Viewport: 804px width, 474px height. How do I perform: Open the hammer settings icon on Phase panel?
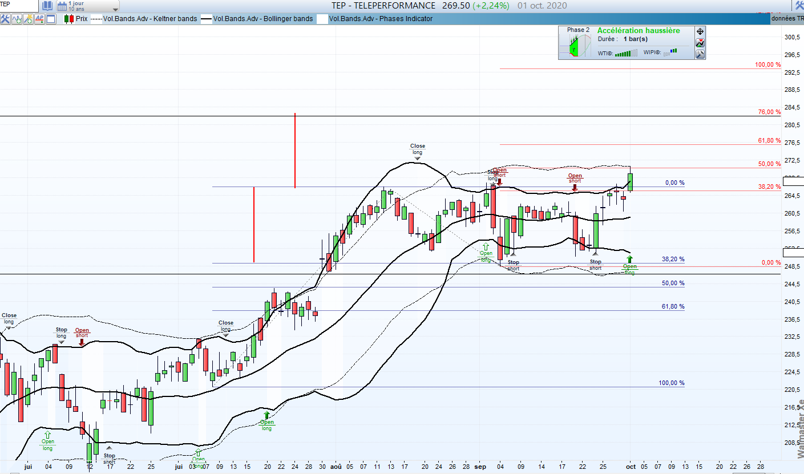point(700,54)
